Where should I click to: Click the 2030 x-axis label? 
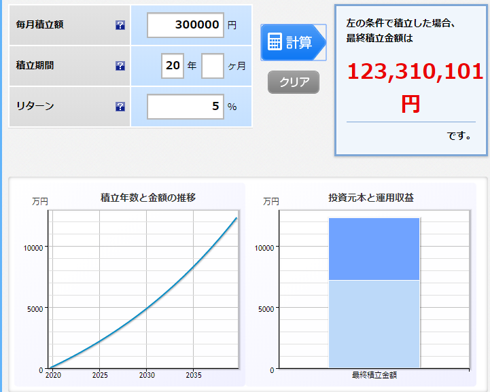pyautogui.click(x=147, y=375)
